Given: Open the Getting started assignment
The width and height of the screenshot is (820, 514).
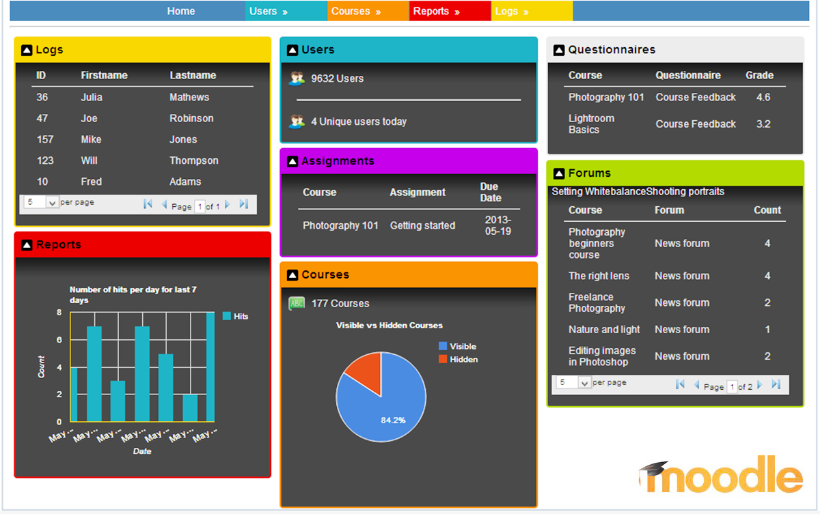Looking at the screenshot, I should [422, 225].
